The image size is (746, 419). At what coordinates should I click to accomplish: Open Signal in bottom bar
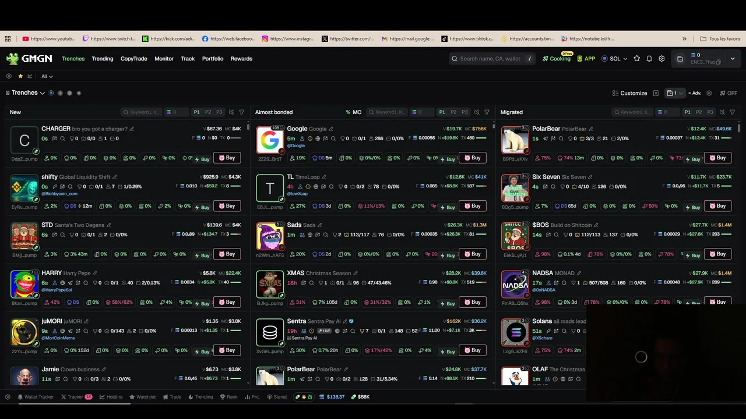tap(277, 397)
